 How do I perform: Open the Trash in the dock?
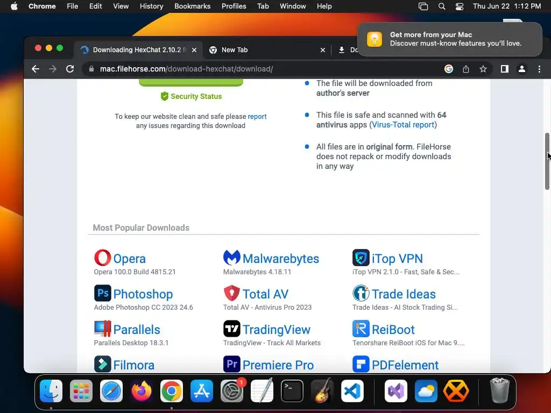coord(499,391)
